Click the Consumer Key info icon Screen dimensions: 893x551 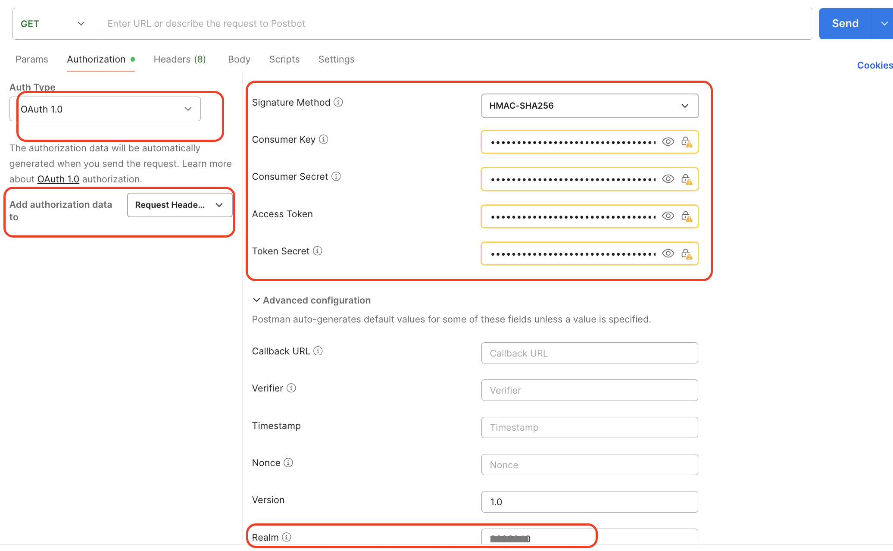tap(324, 139)
